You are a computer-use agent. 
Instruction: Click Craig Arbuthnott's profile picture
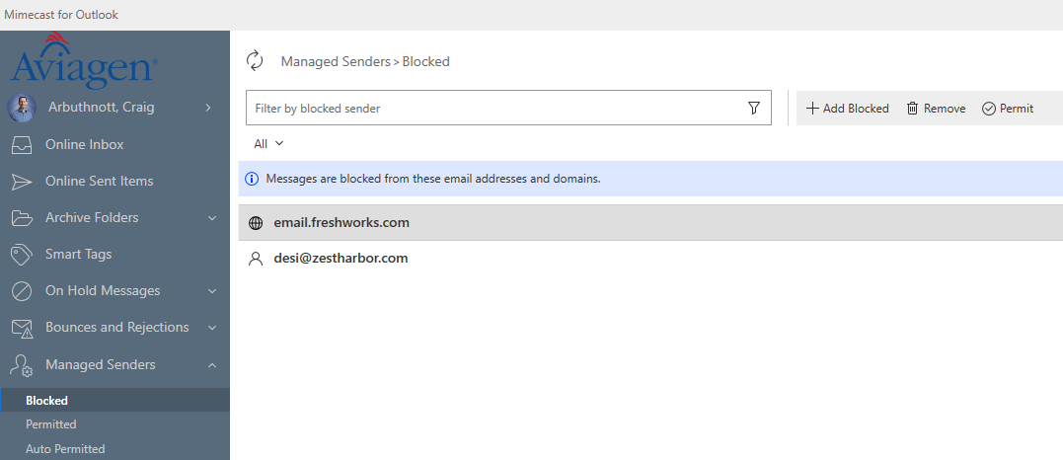(x=22, y=108)
